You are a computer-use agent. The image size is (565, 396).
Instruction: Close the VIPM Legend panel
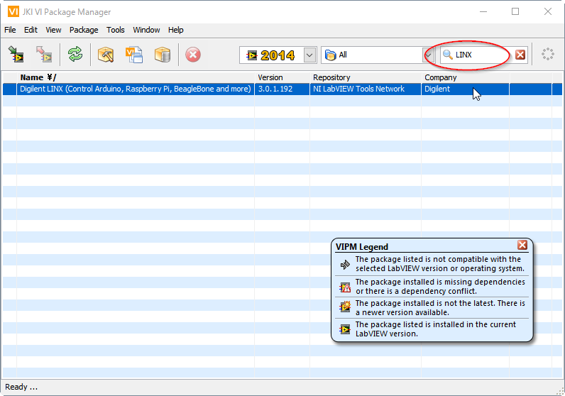pos(522,245)
